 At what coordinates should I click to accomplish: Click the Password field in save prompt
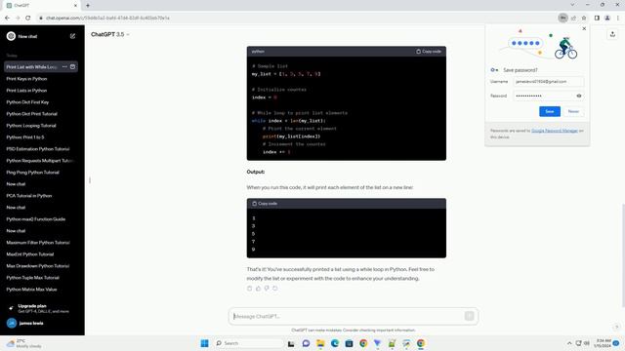pyautogui.click(x=549, y=96)
